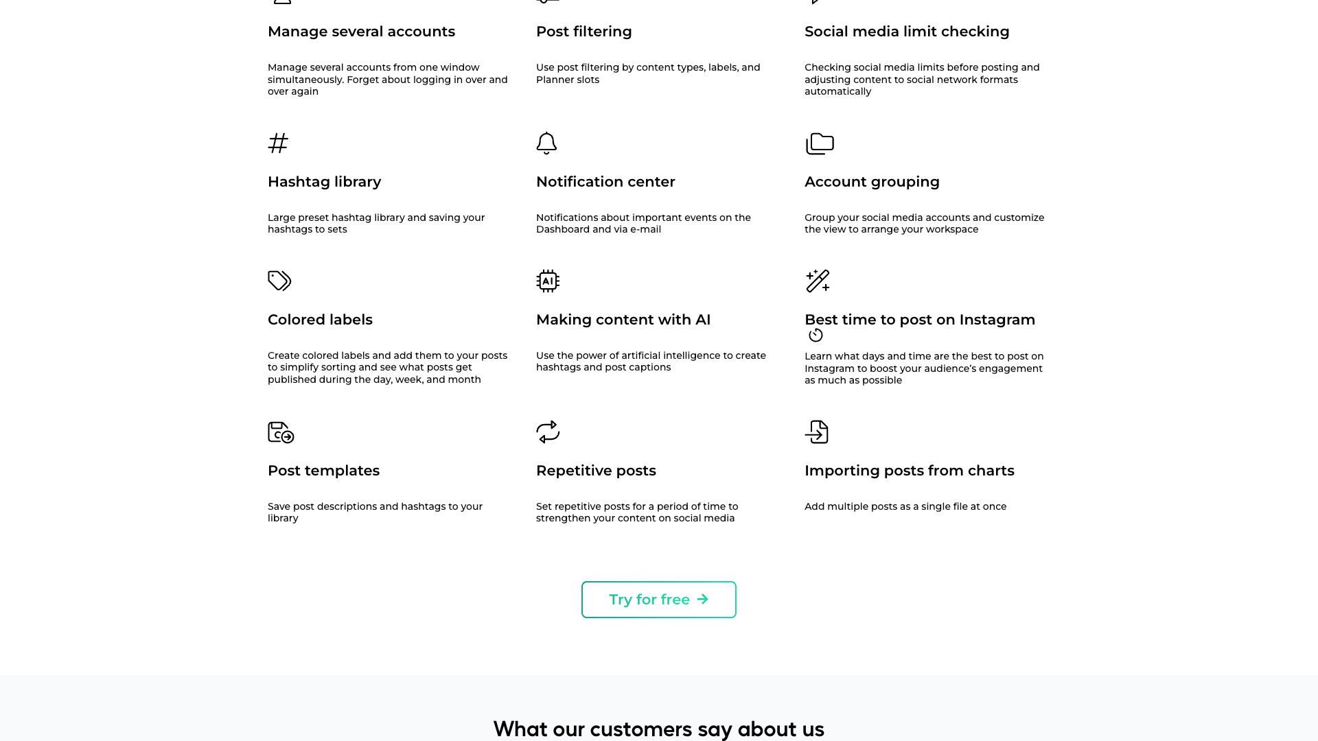The image size is (1318, 741).
Task: Click the arrow inside Try for free
Action: (703, 599)
